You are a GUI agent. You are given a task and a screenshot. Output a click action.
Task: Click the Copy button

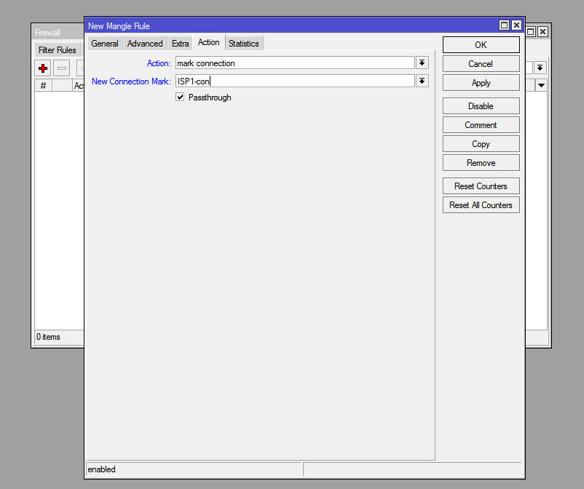coord(481,144)
